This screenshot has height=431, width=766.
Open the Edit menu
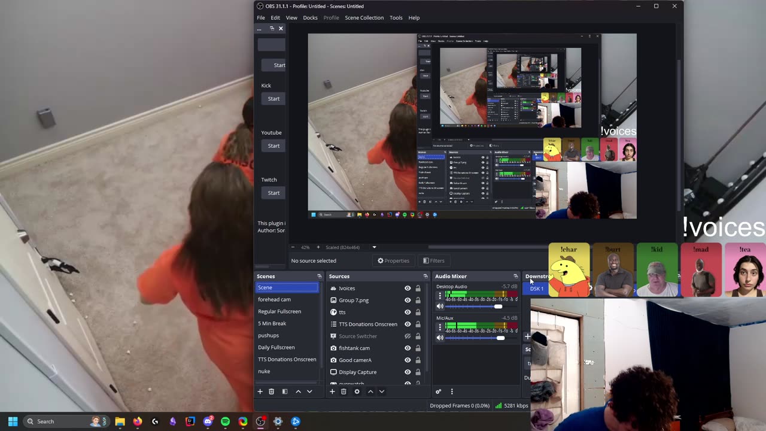[x=275, y=17]
